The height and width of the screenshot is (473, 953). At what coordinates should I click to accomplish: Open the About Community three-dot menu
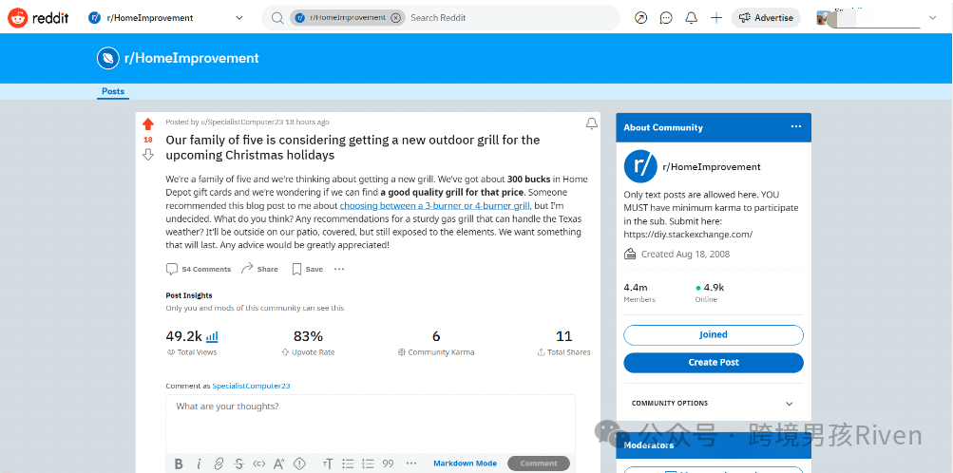coord(795,127)
